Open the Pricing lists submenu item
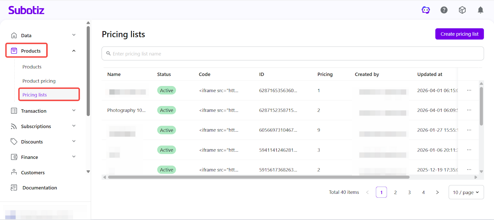The width and height of the screenshot is (494, 220). 35,95
